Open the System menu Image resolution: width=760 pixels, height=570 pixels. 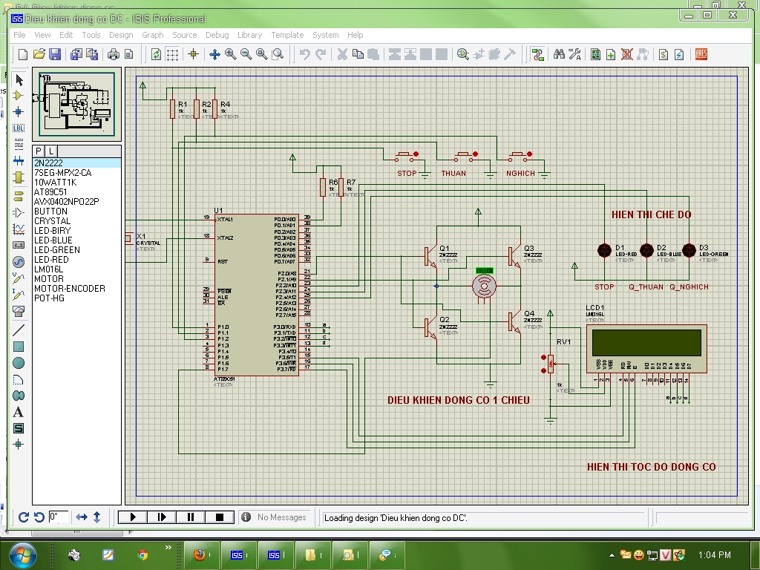(325, 35)
